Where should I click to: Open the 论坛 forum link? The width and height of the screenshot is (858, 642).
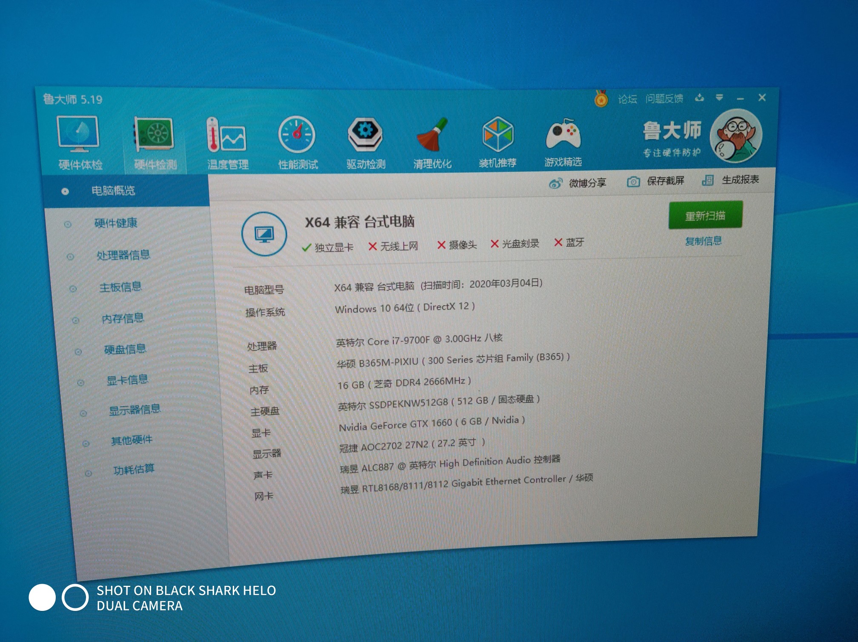pos(627,100)
